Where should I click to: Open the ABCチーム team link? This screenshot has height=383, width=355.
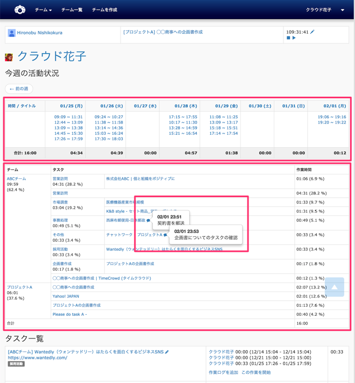(x=16, y=178)
